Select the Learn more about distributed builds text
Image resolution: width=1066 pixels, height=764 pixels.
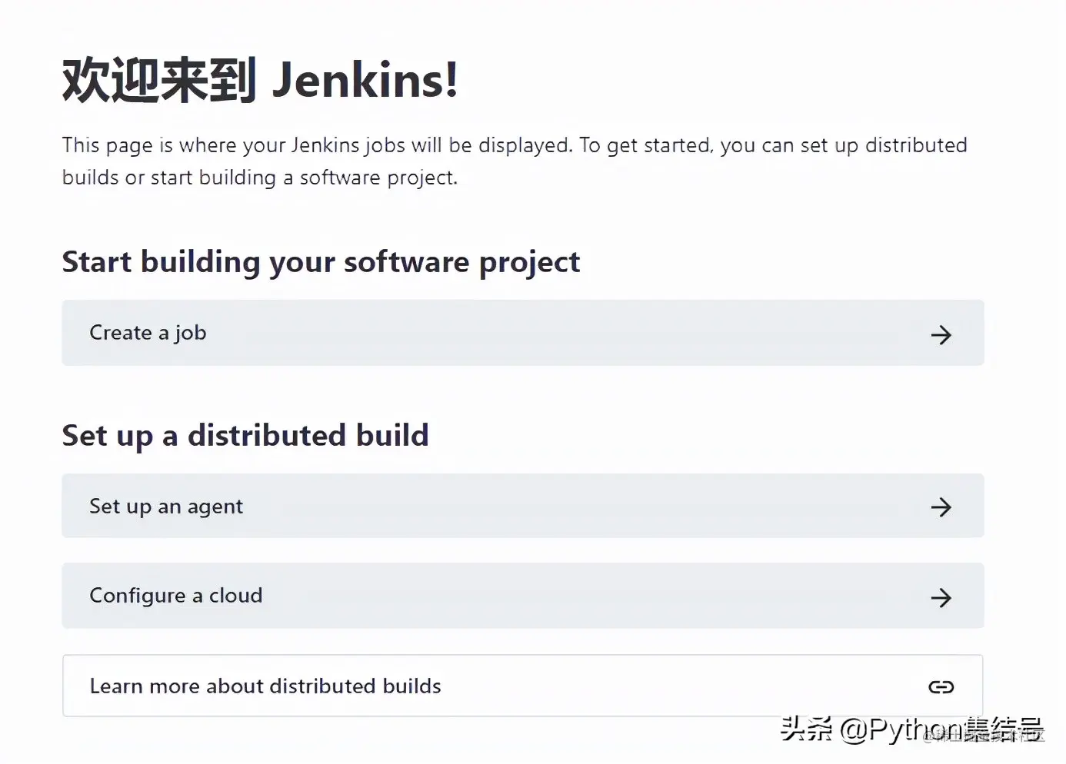pyautogui.click(x=265, y=686)
